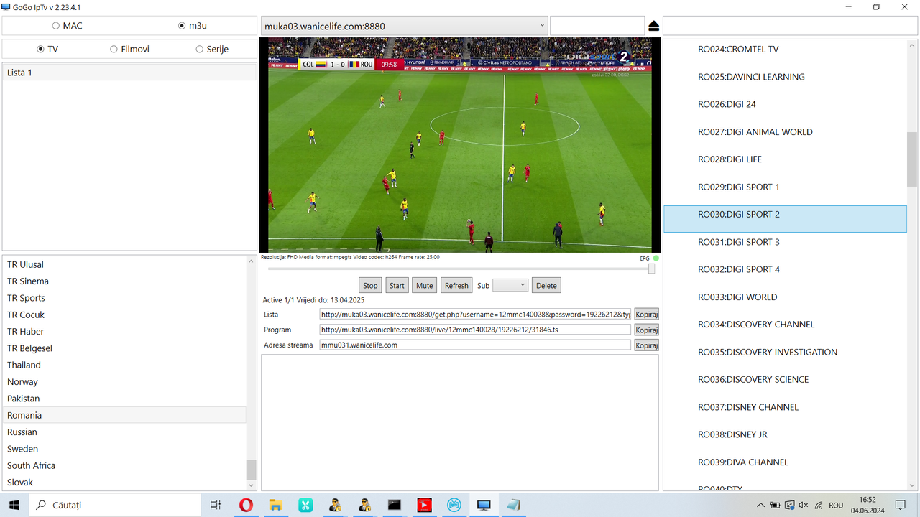The image size is (920, 517).
Task: Click the Windows Start button
Action: pos(14,505)
